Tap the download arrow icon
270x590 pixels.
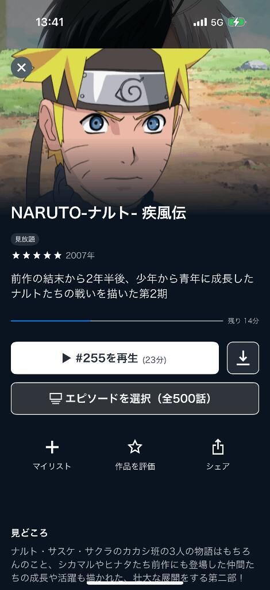[x=243, y=358]
